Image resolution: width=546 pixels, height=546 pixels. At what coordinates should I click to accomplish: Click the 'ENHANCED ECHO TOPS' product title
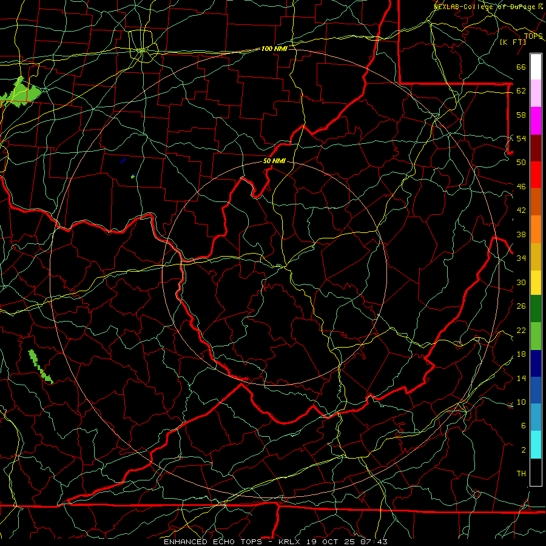[x=213, y=542]
